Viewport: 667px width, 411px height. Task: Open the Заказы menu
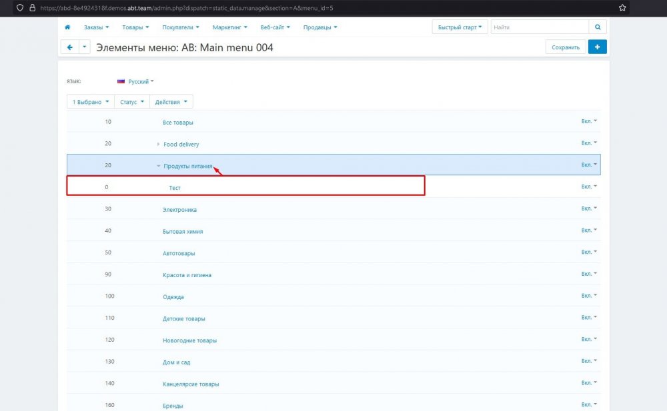96,27
